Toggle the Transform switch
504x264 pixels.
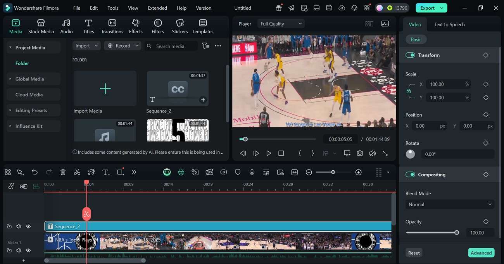(x=410, y=55)
